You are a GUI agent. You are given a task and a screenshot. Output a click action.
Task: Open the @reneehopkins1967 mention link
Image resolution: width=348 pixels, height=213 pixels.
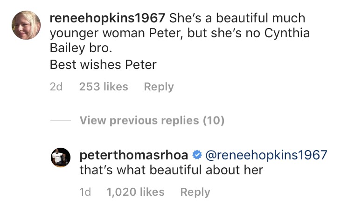click(266, 155)
